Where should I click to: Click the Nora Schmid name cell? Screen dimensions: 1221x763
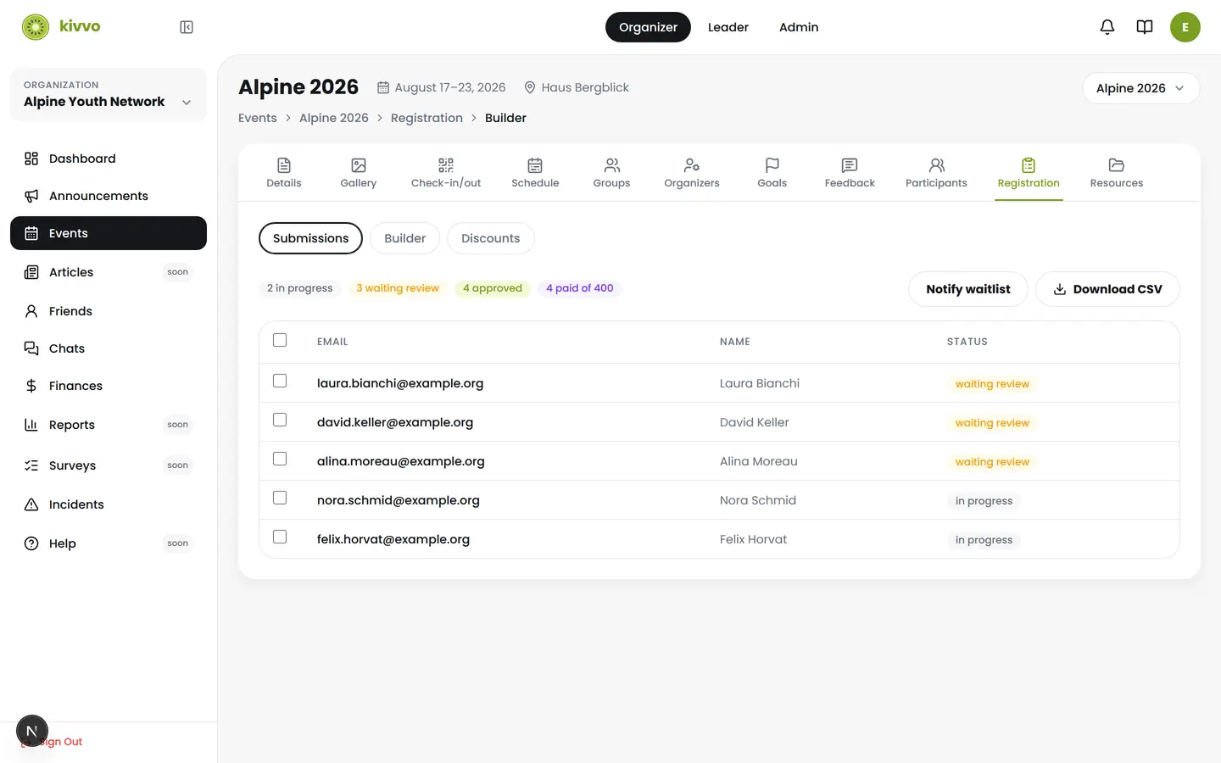point(758,500)
